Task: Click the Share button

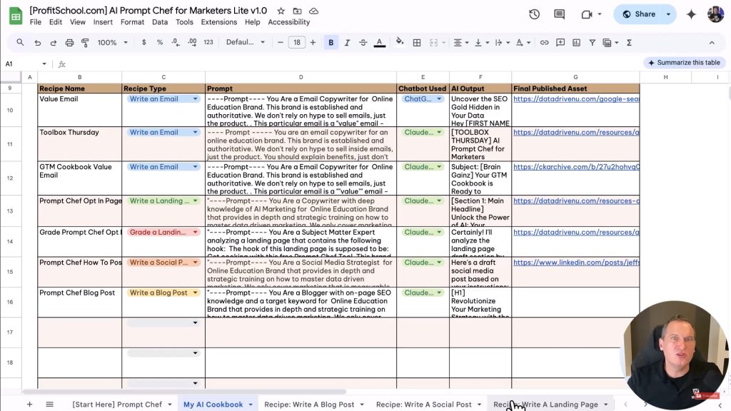Action: [x=640, y=14]
